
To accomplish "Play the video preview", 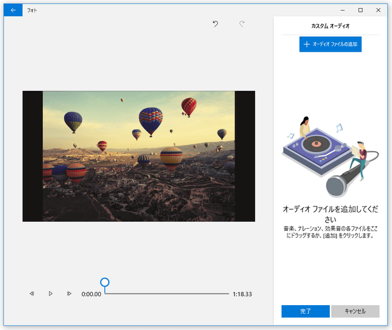I will click(50, 293).
